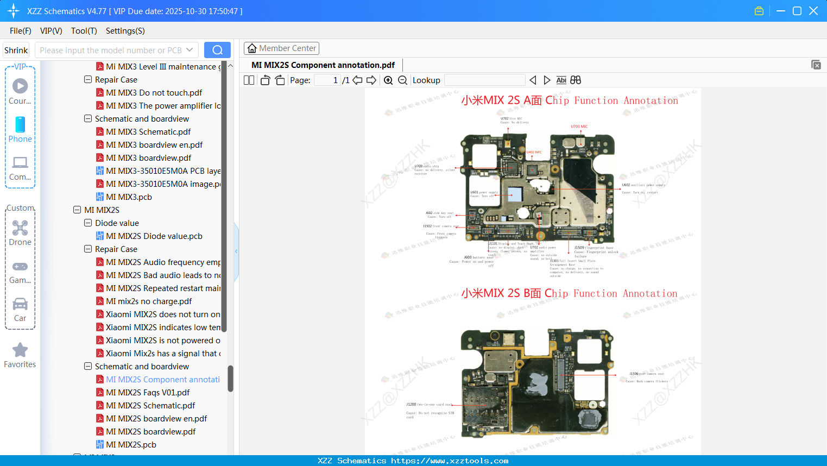Rotate the PDF page clockwise
827x466 pixels.
click(279, 79)
